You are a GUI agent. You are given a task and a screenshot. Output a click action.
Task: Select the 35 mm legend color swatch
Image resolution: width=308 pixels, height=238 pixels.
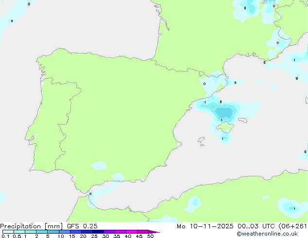[120, 232]
